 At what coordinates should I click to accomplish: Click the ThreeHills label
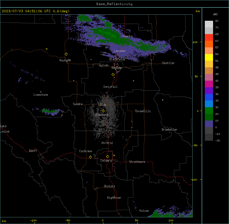(x=143, y=111)
